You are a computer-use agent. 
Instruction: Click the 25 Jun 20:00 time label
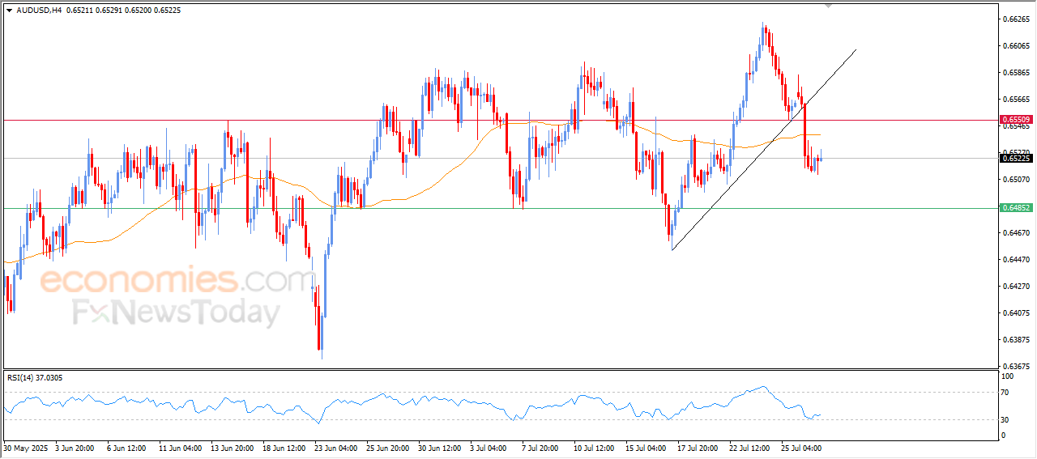point(389,447)
